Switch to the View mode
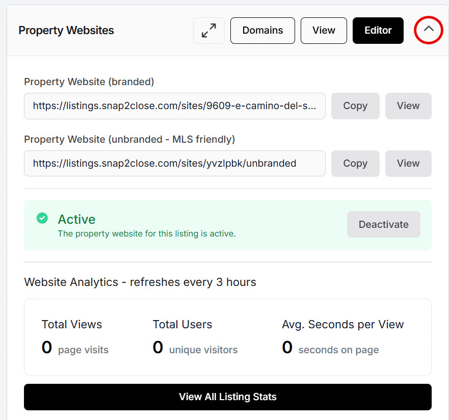The height and width of the screenshot is (420, 449). [324, 31]
